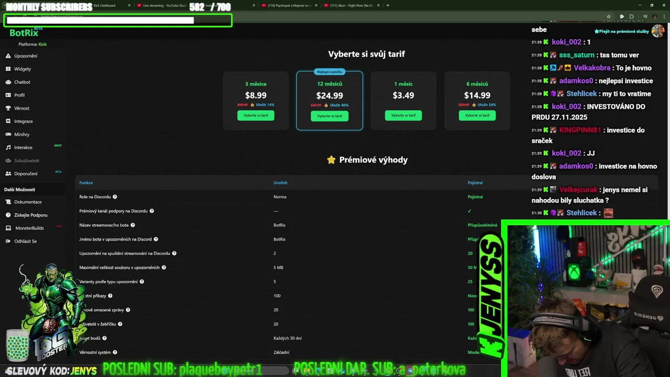
Task: Choose the 12 měsíců plan button
Action: point(329,116)
